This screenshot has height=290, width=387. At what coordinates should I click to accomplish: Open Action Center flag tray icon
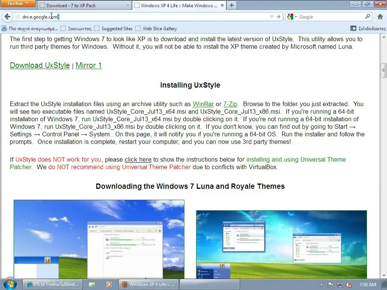coord(330,285)
